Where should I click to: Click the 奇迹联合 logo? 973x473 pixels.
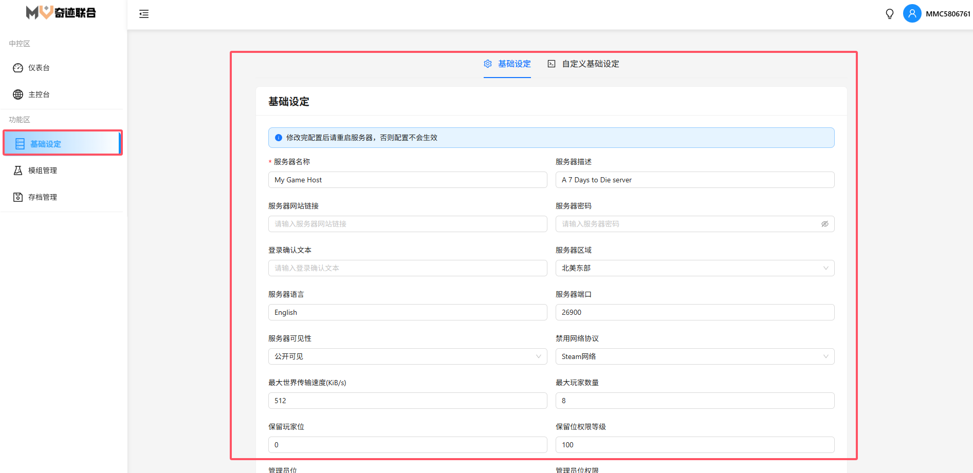[61, 13]
